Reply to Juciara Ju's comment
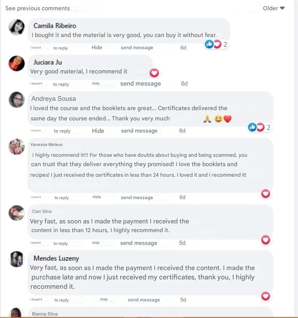 [61, 84]
